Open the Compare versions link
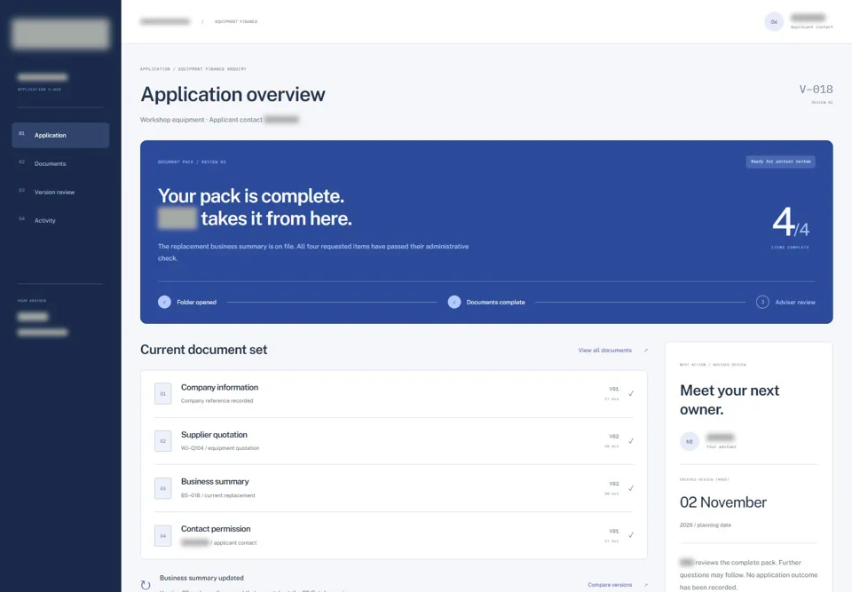This screenshot has height=592, width=852. 610,585
